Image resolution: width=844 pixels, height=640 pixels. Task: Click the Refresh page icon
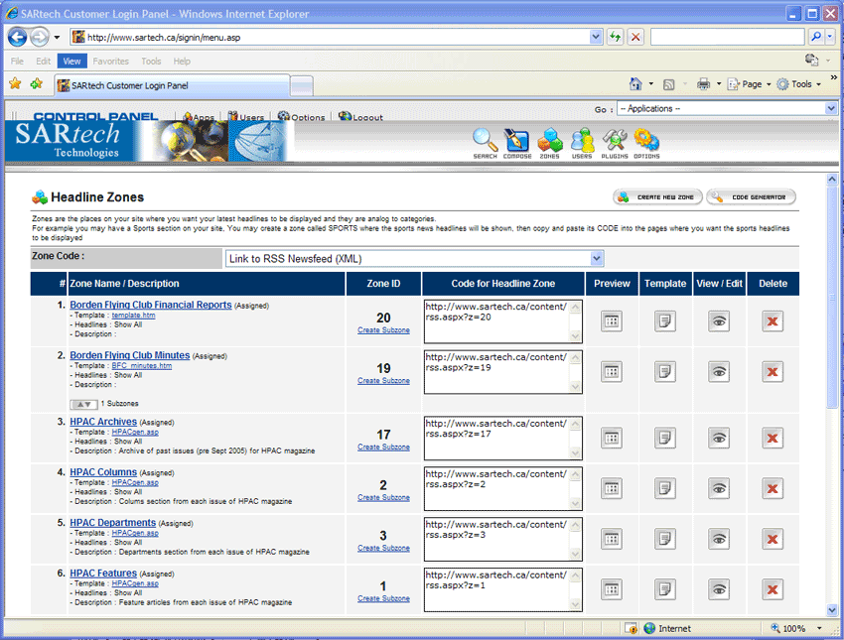coord(615,37)
